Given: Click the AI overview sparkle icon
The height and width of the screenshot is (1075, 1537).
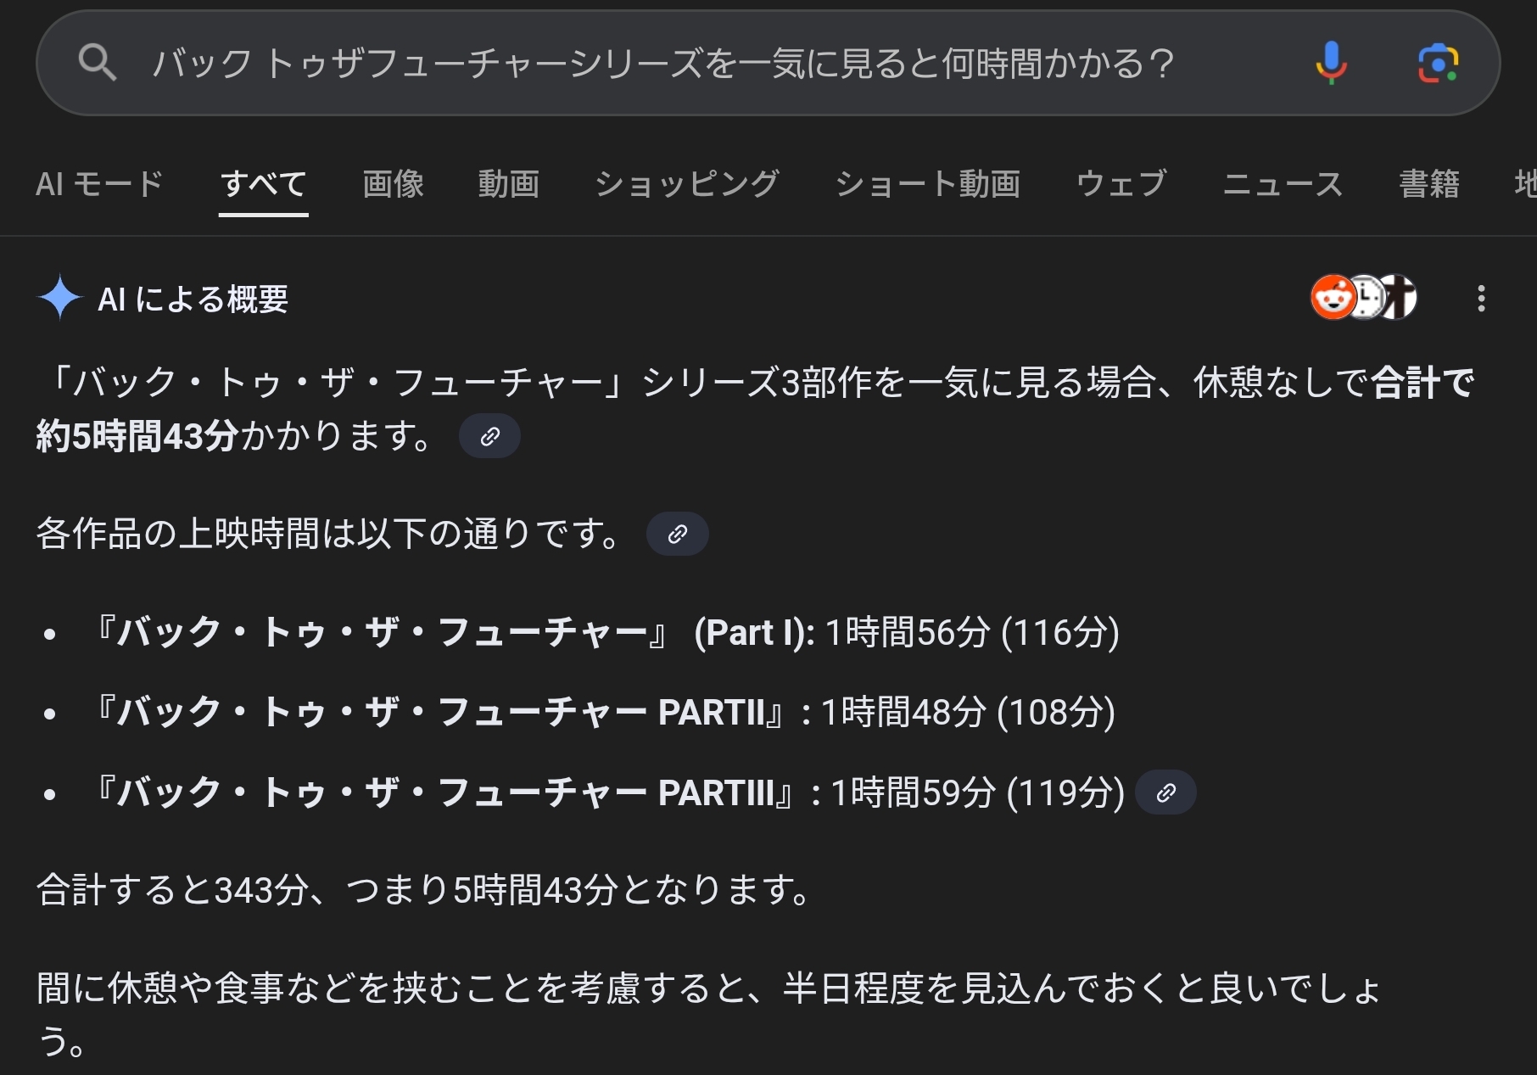Looking at the screenshot, I should 59,298.
